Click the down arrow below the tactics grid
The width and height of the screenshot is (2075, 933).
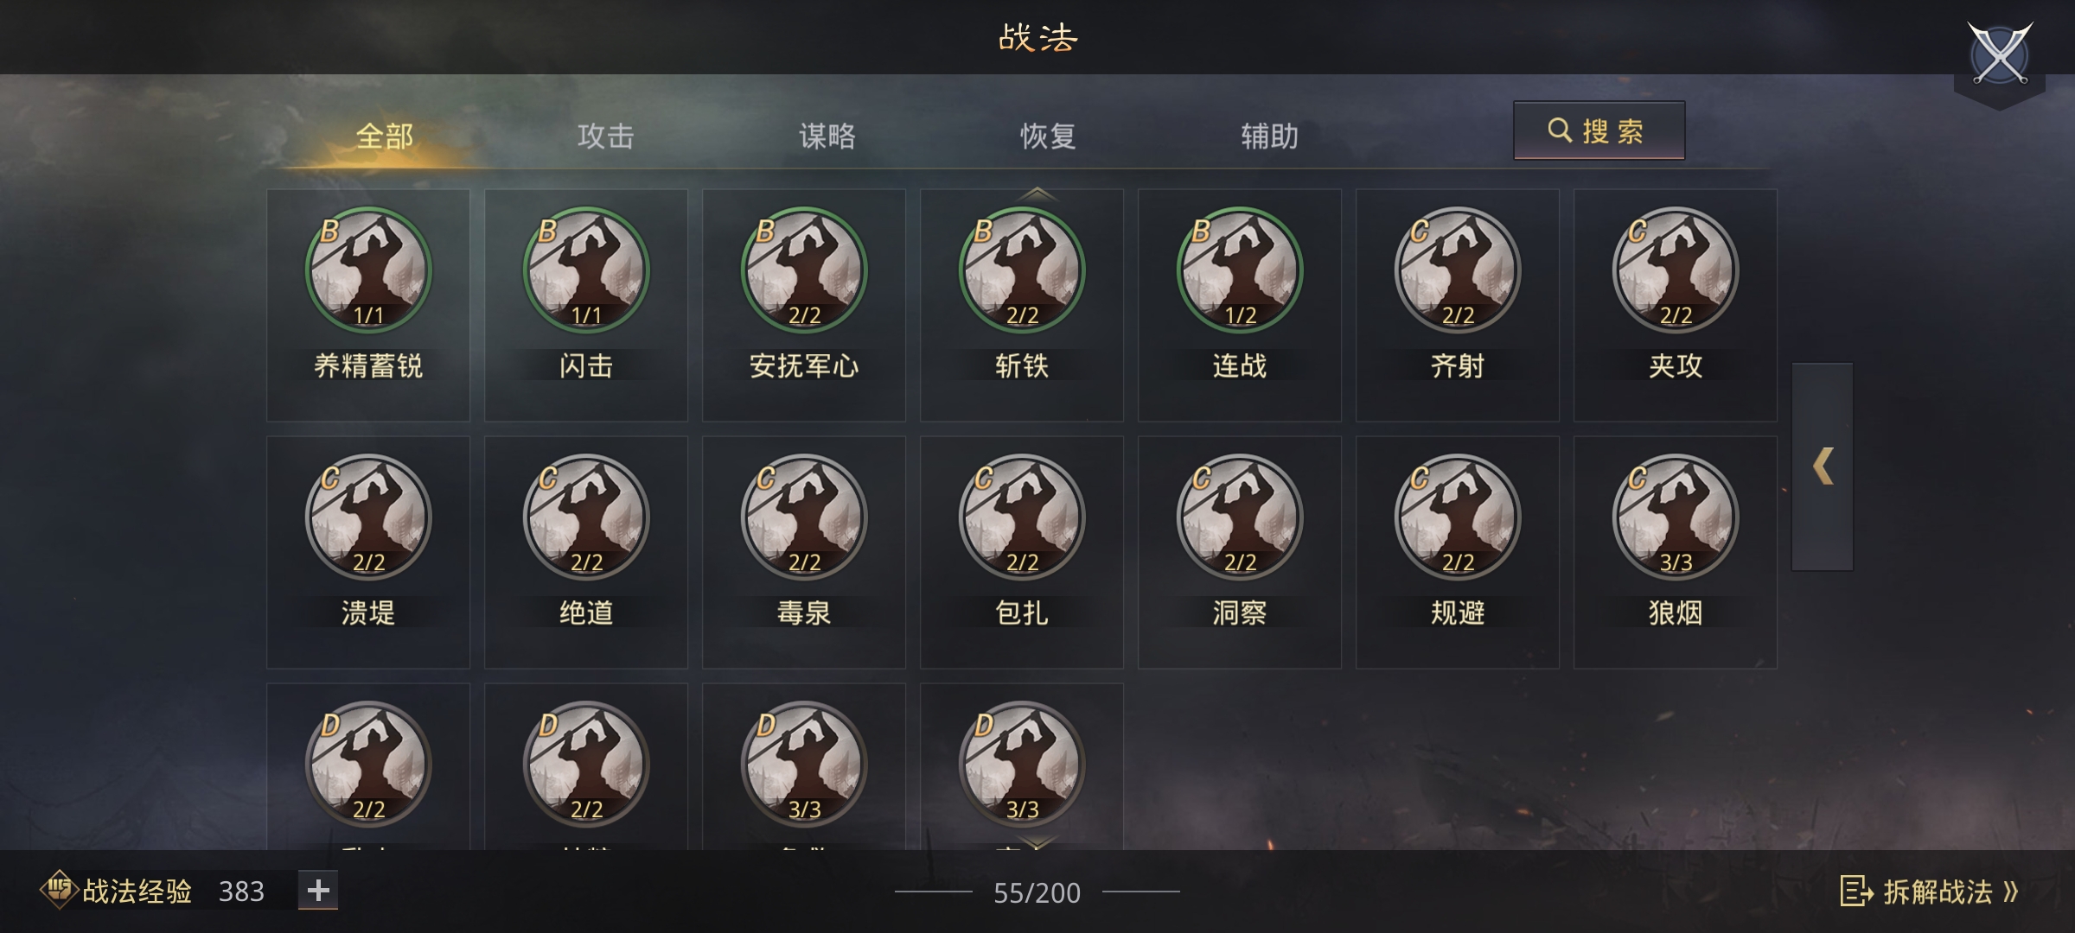[1037, 841]
